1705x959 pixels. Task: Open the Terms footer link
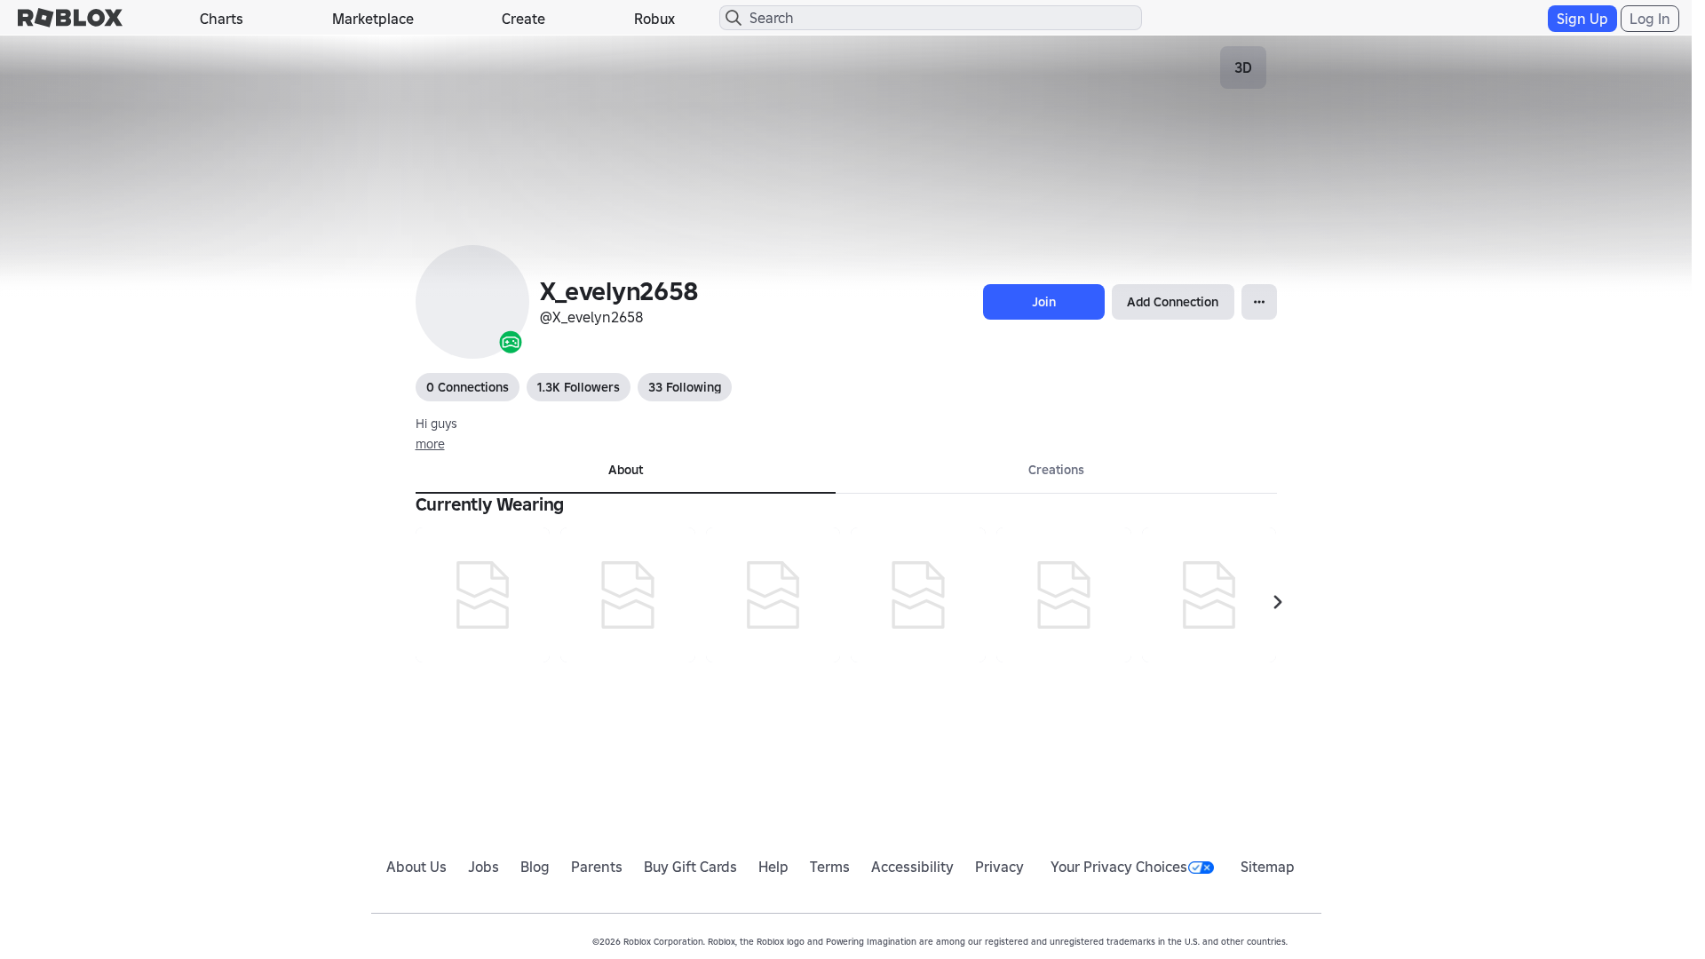tap(829, 867)
